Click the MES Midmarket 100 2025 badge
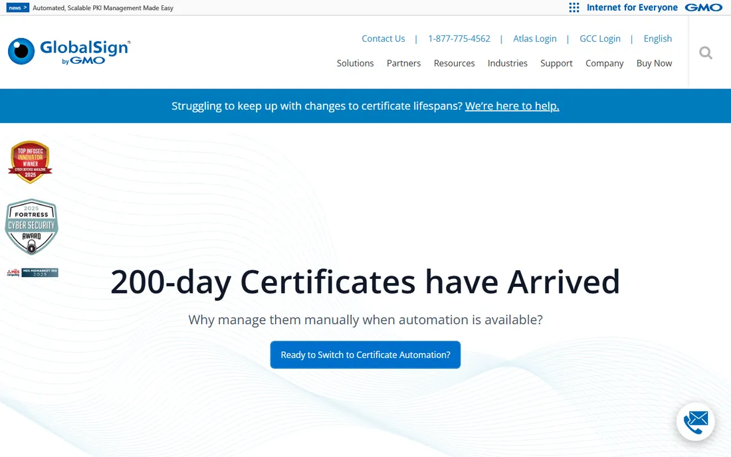This screenshot has width=731, height=457. tap(33, 272)
